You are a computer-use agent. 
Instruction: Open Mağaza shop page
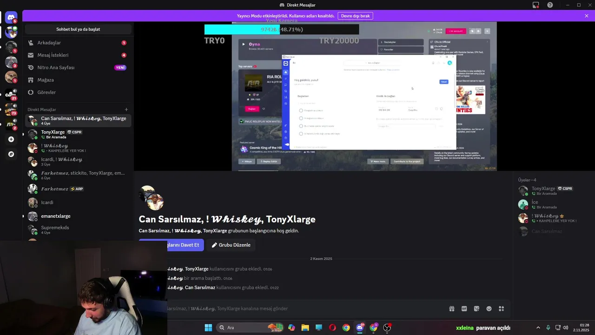coord(78,80)
